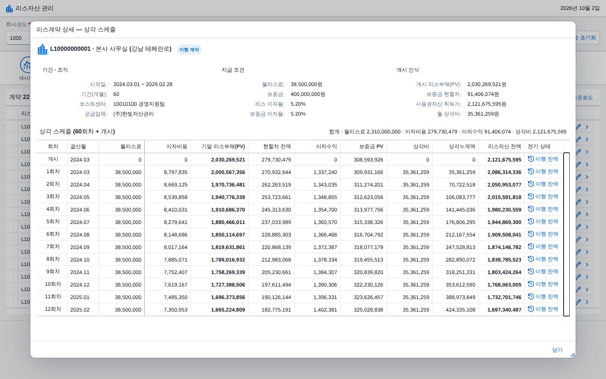The height and width of the screenshot is (379, 606).
Task: Click the table vertical scrollbar
Action: (566, 234)
